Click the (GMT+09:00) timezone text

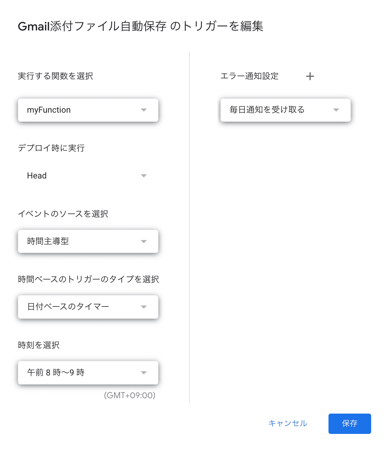tap(129, 395)
